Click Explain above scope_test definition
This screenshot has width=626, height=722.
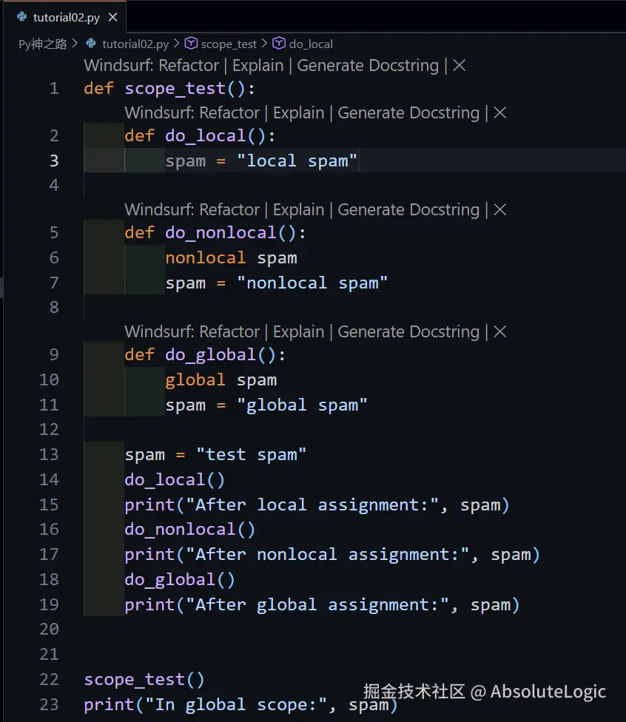click(258, 65)
